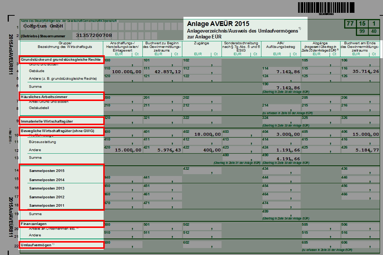Click end book value field 406
The image size is (383, 255).
[360, 134]
